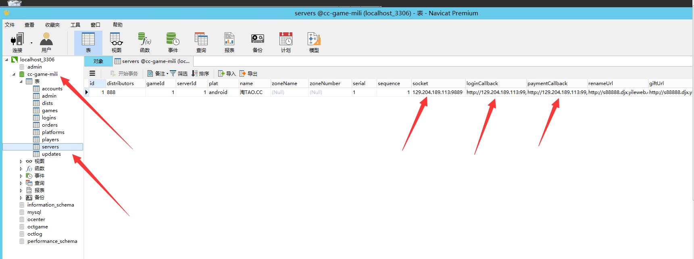Viewport: 694px width, 259px height.
Task: Open the Schedule (计划) toolbar icon
Action: coord(286,42)
